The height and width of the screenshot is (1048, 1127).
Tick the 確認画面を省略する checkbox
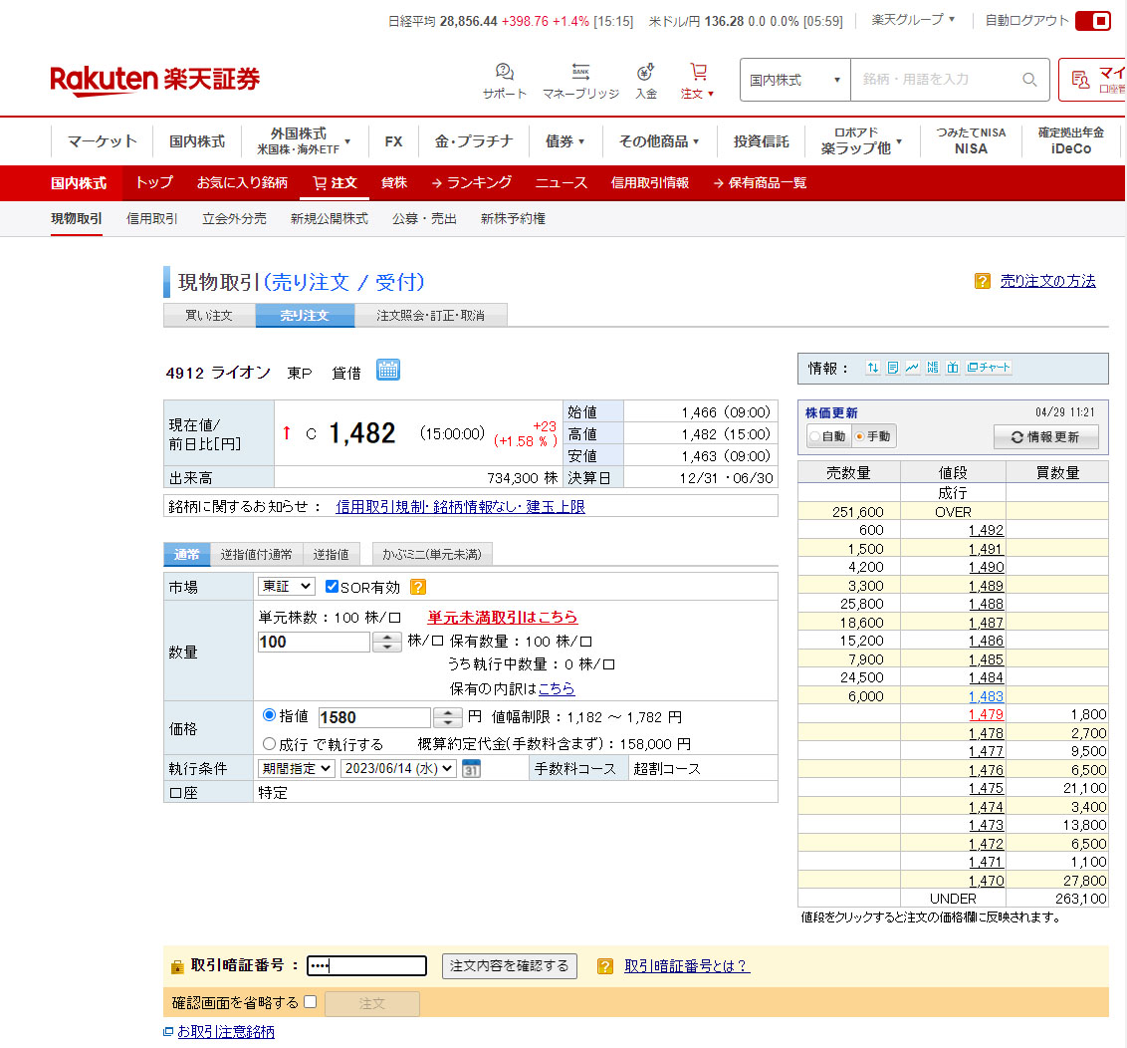[x=310, y=1002]
